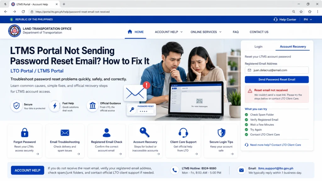Click the browser address bar URL
The width and height of the screenshot is (322, 181).
[73, 12]
